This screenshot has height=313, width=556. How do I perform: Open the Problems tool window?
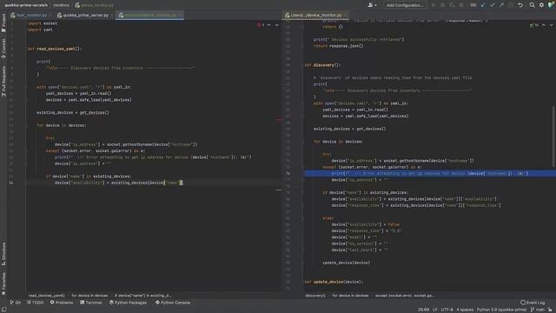[62, 303]
